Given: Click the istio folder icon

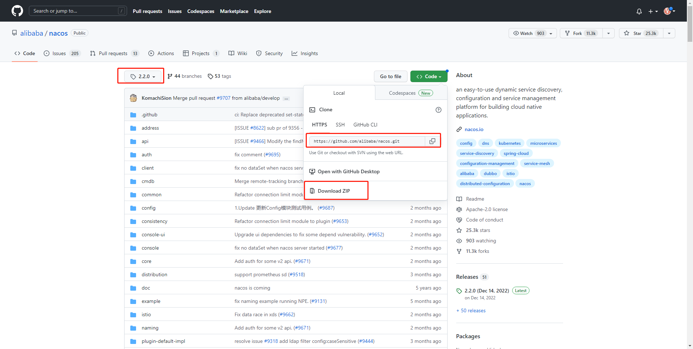Looking at the screenshot, I should [133, 315].
